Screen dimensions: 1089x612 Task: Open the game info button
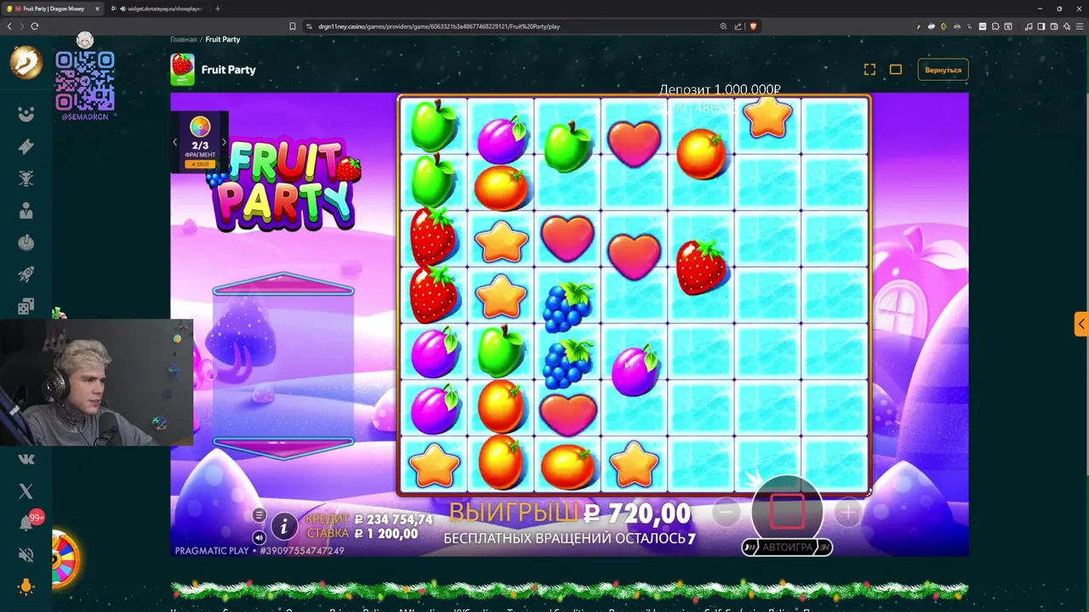(284, 526)
